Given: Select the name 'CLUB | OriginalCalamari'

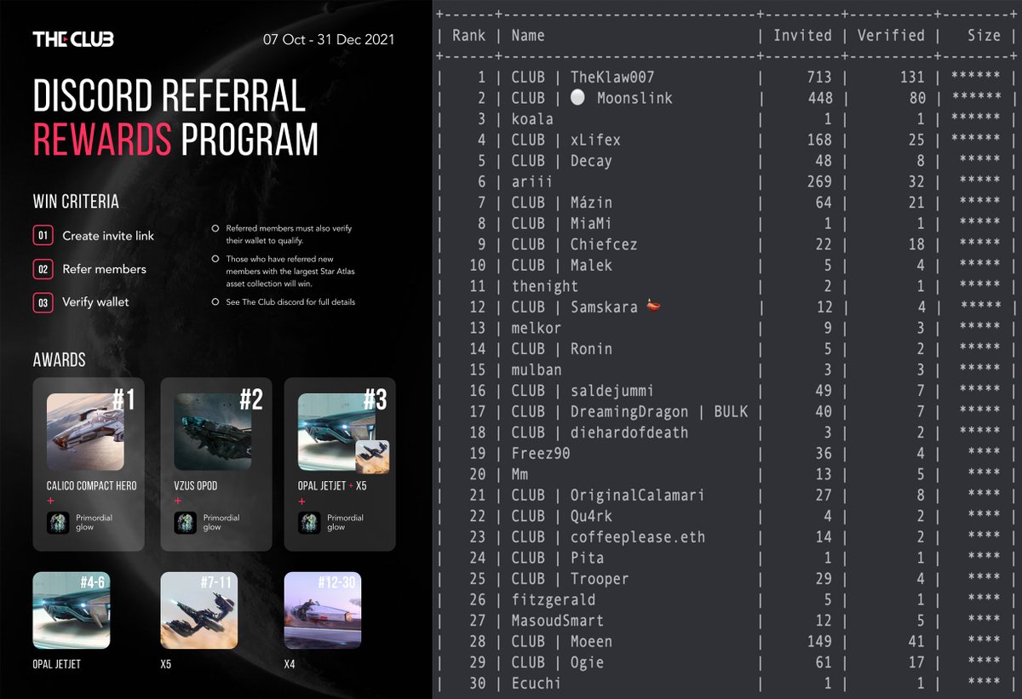Looking at the screenshot, I should 608,495.
